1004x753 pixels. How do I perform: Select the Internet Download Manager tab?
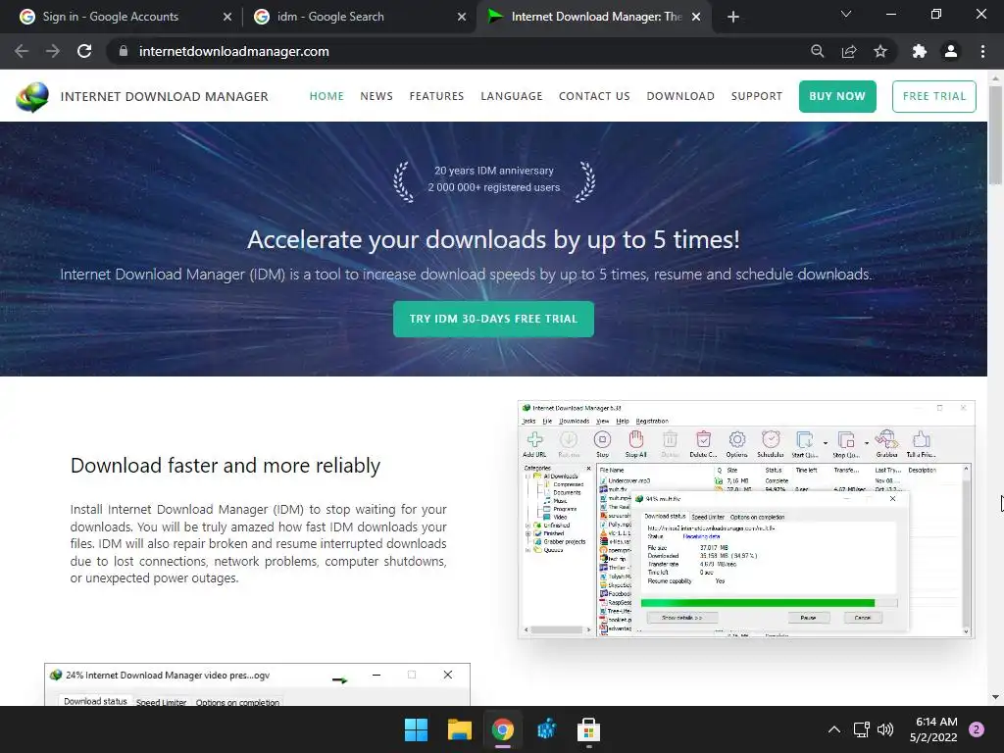[x=595, y=17]
